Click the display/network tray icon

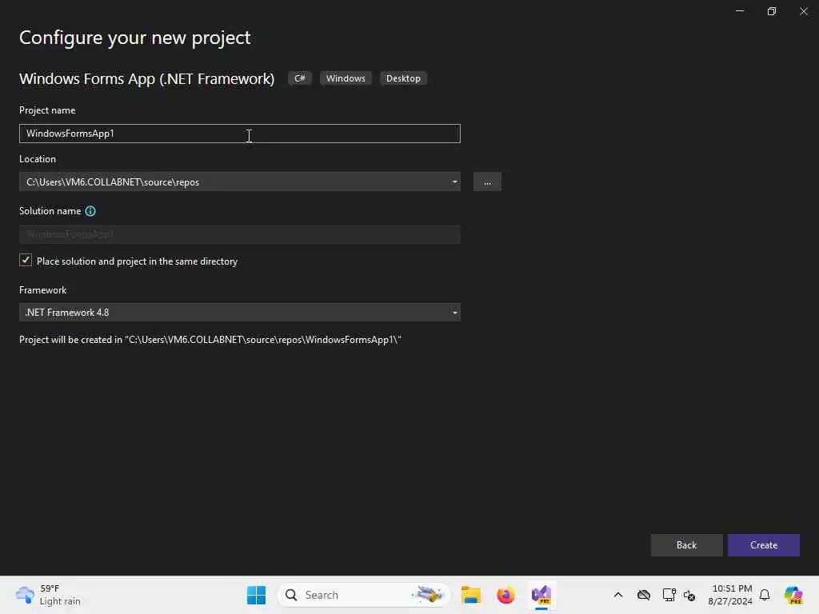(669, 595)
